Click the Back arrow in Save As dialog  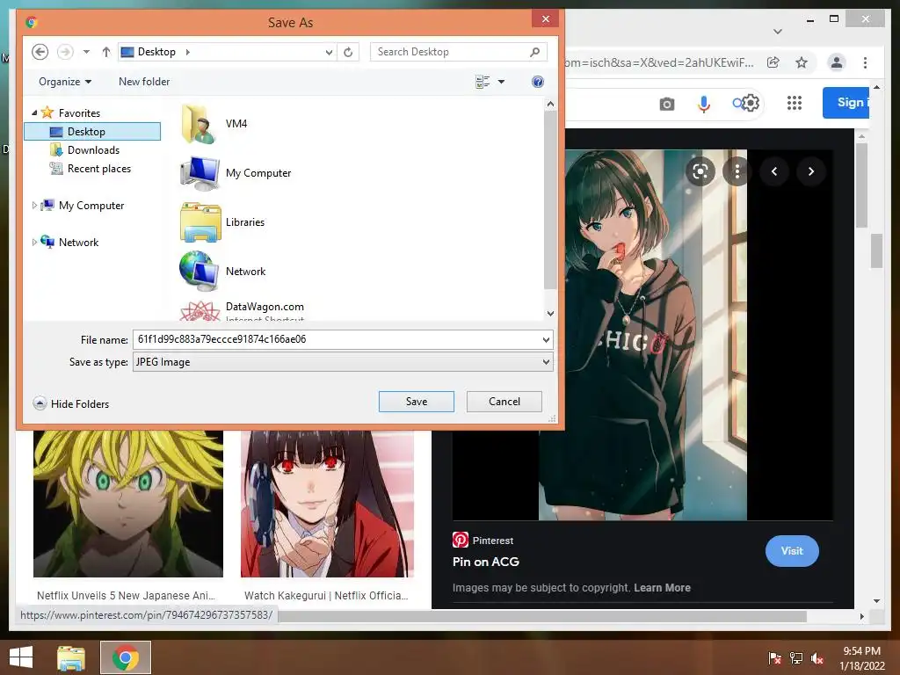40,52
